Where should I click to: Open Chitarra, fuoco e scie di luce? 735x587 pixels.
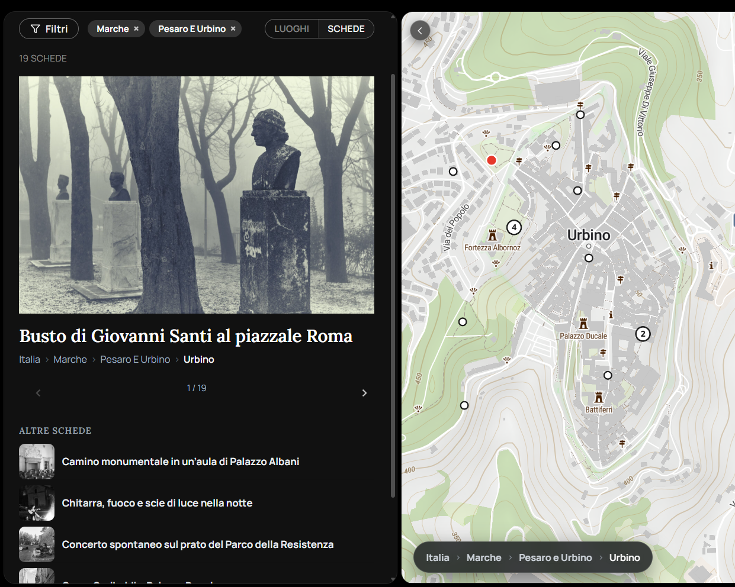pos(157,503)
